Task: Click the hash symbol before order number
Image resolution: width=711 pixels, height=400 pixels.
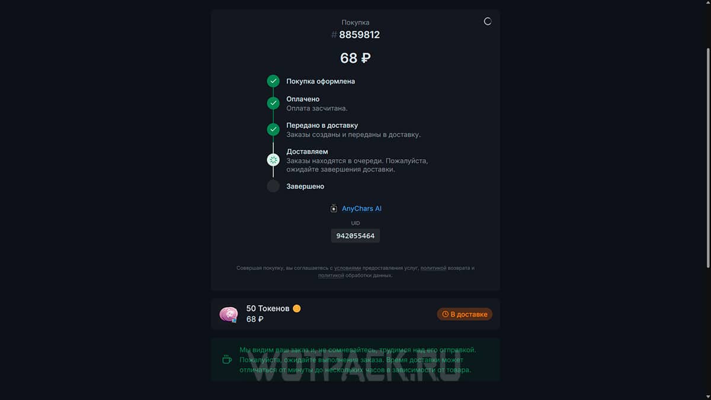Action: pos(334,35)
